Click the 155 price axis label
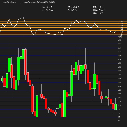 [x=119, y=63]
